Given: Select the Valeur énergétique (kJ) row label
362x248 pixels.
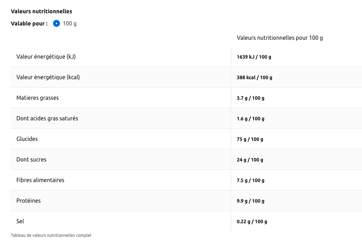Looking at the screenshot, I should pyautogui.click(x=46, y=57).
